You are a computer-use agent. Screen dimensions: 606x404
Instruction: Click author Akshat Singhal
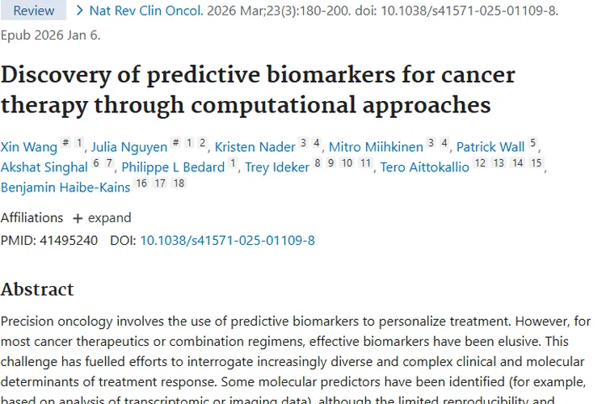click(x=44, y=167)
